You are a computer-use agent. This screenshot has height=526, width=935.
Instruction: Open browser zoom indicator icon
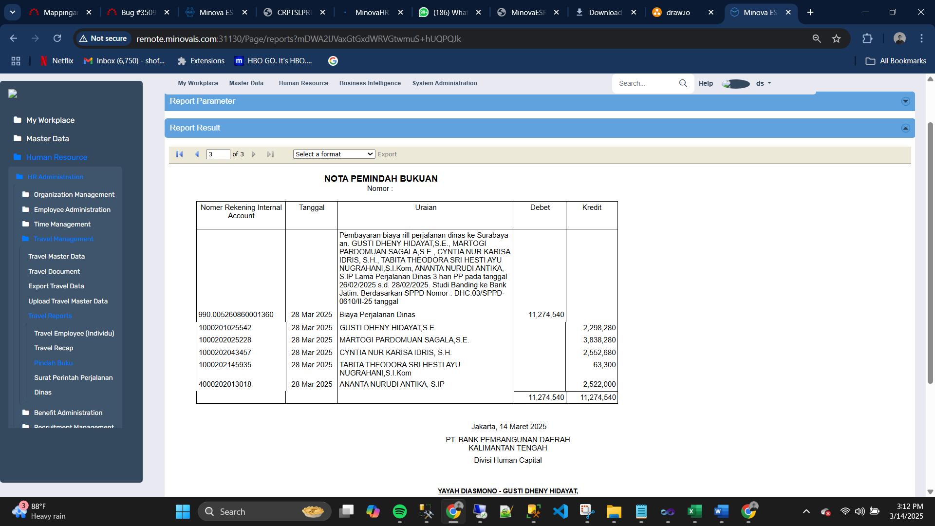[817, 38]
